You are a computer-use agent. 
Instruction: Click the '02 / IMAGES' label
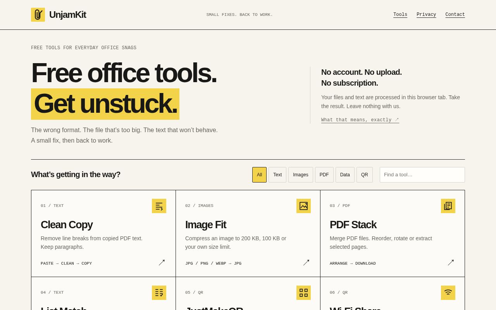[x=199, y=206]
